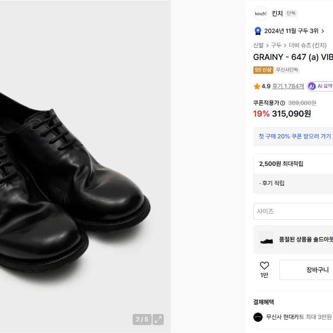The height and width of the screenshot is (333, 333).
Task: Click the blue ranking medal icon
Action: [x=258, y=31]
